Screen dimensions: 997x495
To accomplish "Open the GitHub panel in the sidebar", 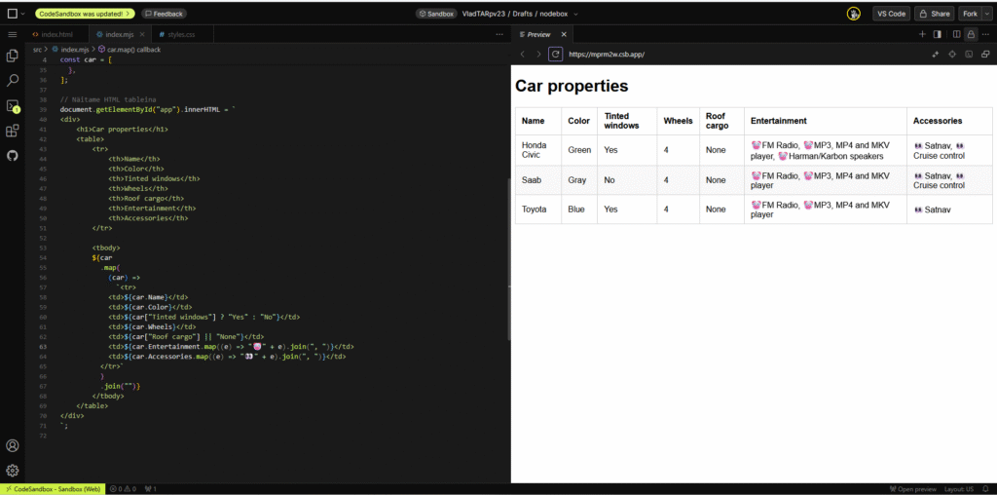I will click(13, 155).
